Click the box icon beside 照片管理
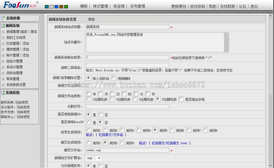 3,56
